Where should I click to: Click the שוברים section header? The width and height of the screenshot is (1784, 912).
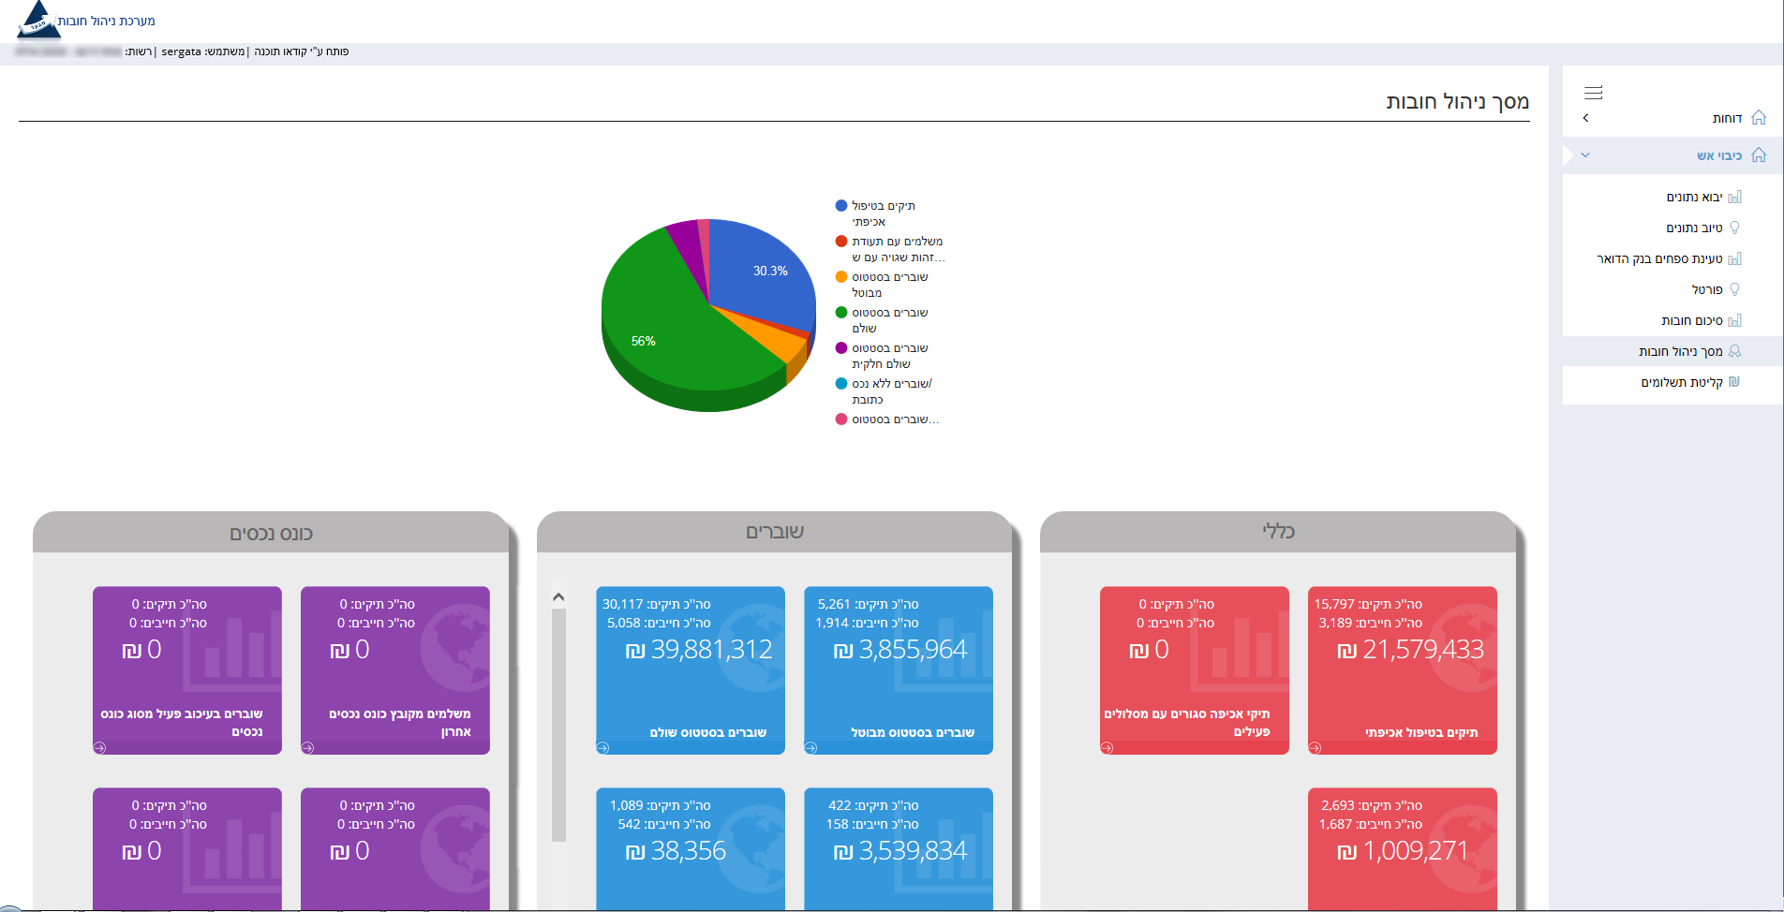774,532
